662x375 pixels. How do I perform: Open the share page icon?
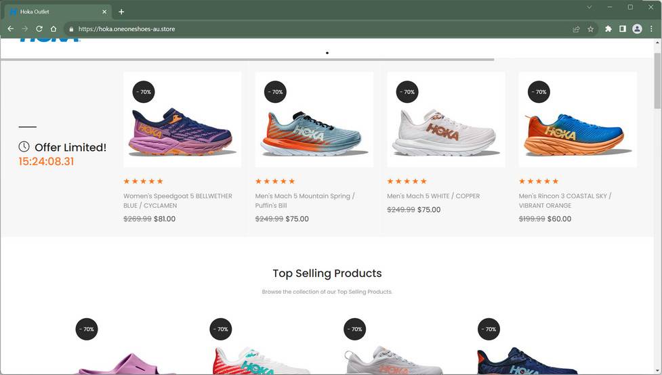tap(576, 29)
